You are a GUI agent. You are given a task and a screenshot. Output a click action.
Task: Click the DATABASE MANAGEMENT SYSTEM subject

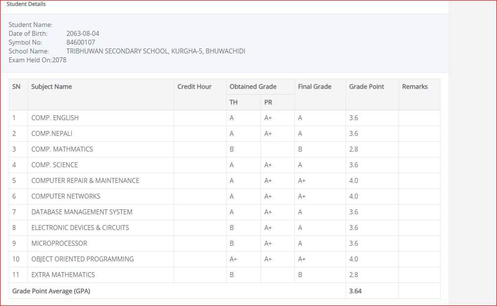[81, 212]
